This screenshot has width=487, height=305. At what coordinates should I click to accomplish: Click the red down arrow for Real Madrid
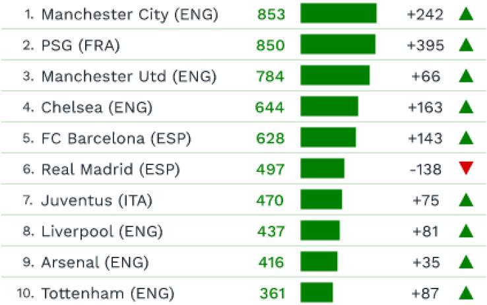[467, 169]
